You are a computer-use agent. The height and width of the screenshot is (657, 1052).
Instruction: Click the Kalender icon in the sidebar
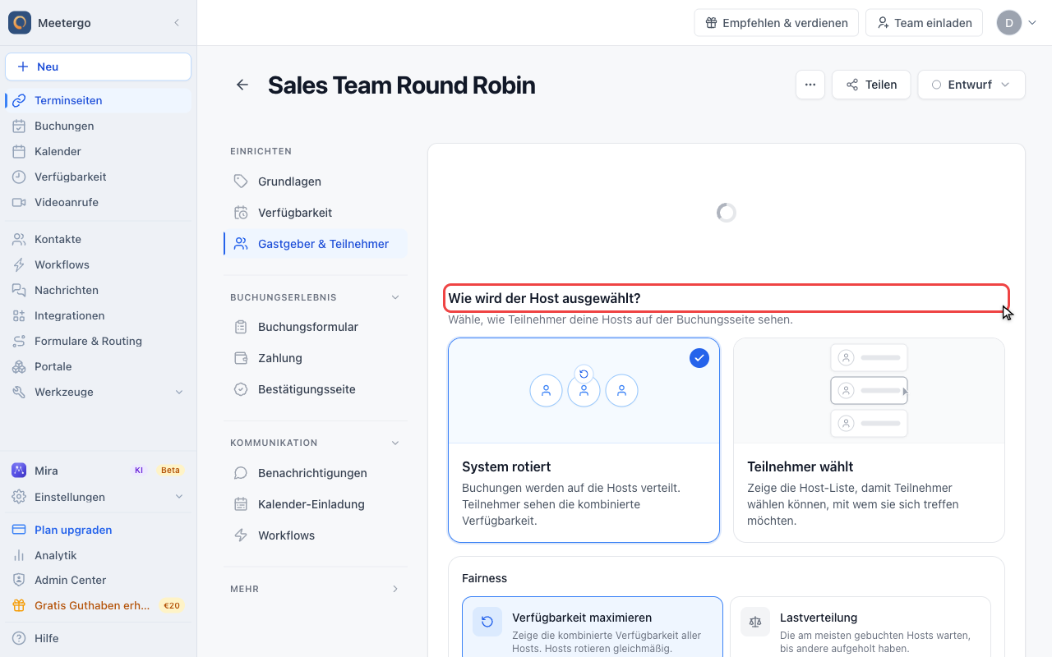(x=19, y=151)
